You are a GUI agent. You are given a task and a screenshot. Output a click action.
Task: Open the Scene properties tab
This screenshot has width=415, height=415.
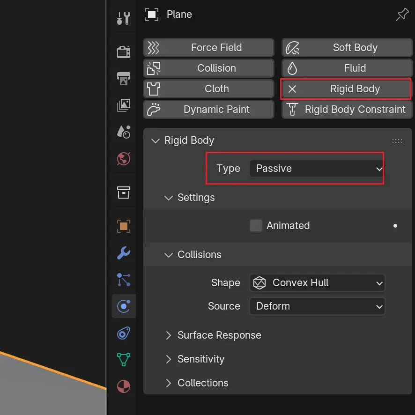click(x=124, y=132)
